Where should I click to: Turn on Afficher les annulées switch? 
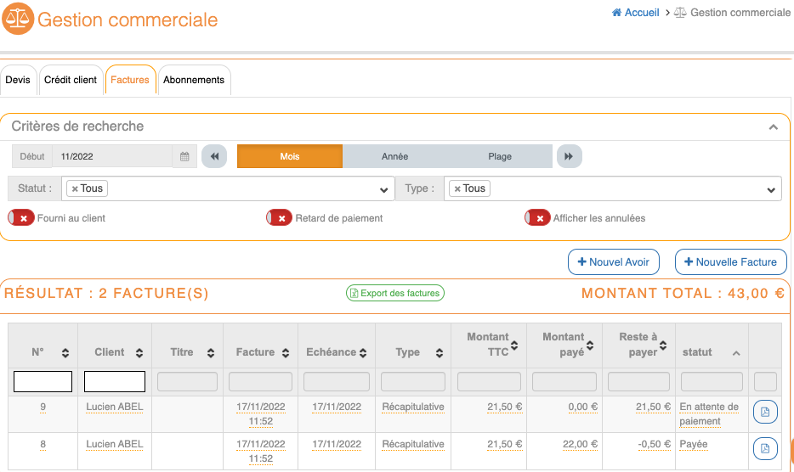click(x=537, y=218)
